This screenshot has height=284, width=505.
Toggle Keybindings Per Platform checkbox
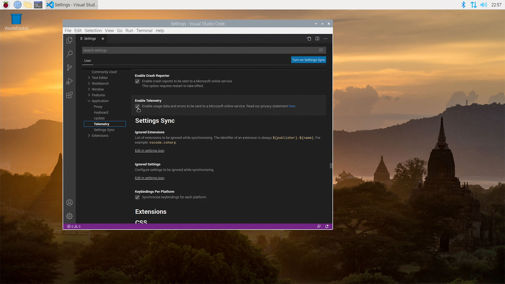coord(137,198)
